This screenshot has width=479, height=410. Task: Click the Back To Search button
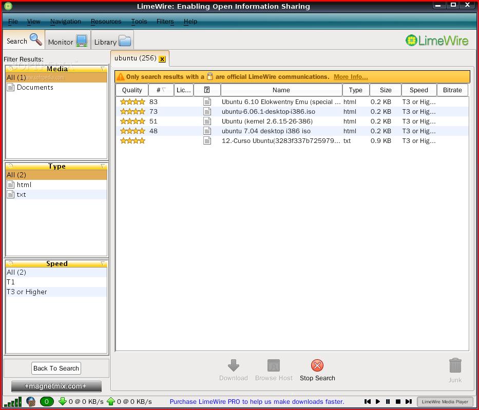point(56,368)
